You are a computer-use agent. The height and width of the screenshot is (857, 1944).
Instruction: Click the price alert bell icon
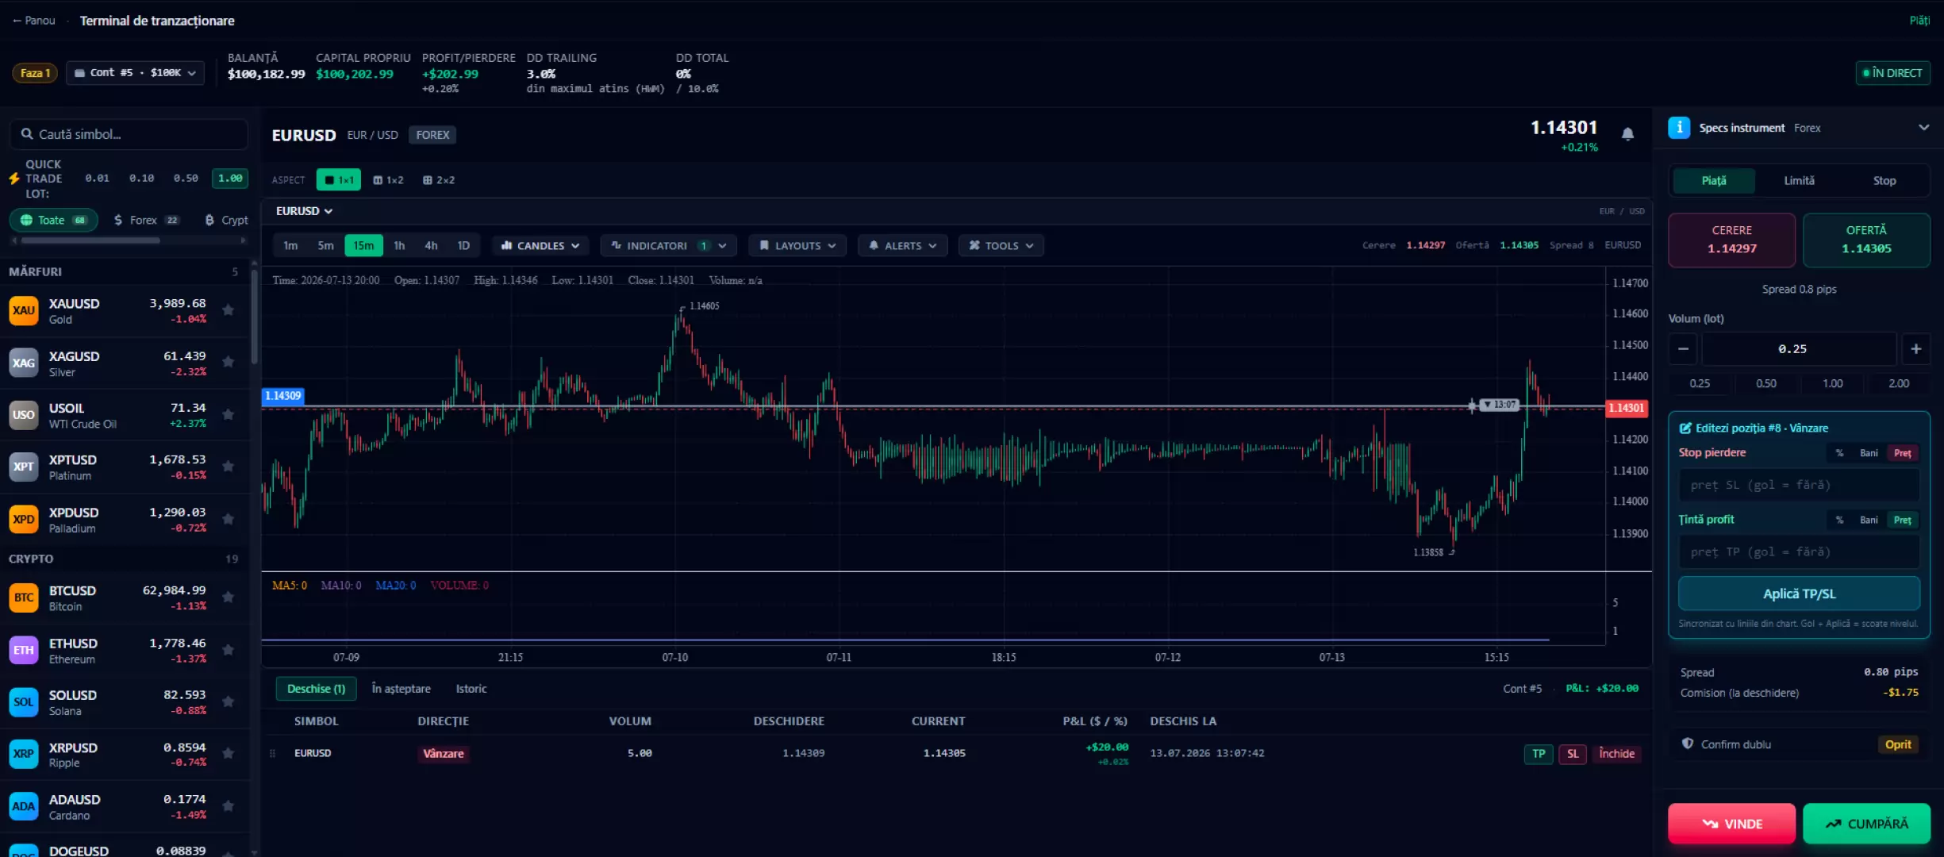pyautogui.click(x=1627, y=134)
